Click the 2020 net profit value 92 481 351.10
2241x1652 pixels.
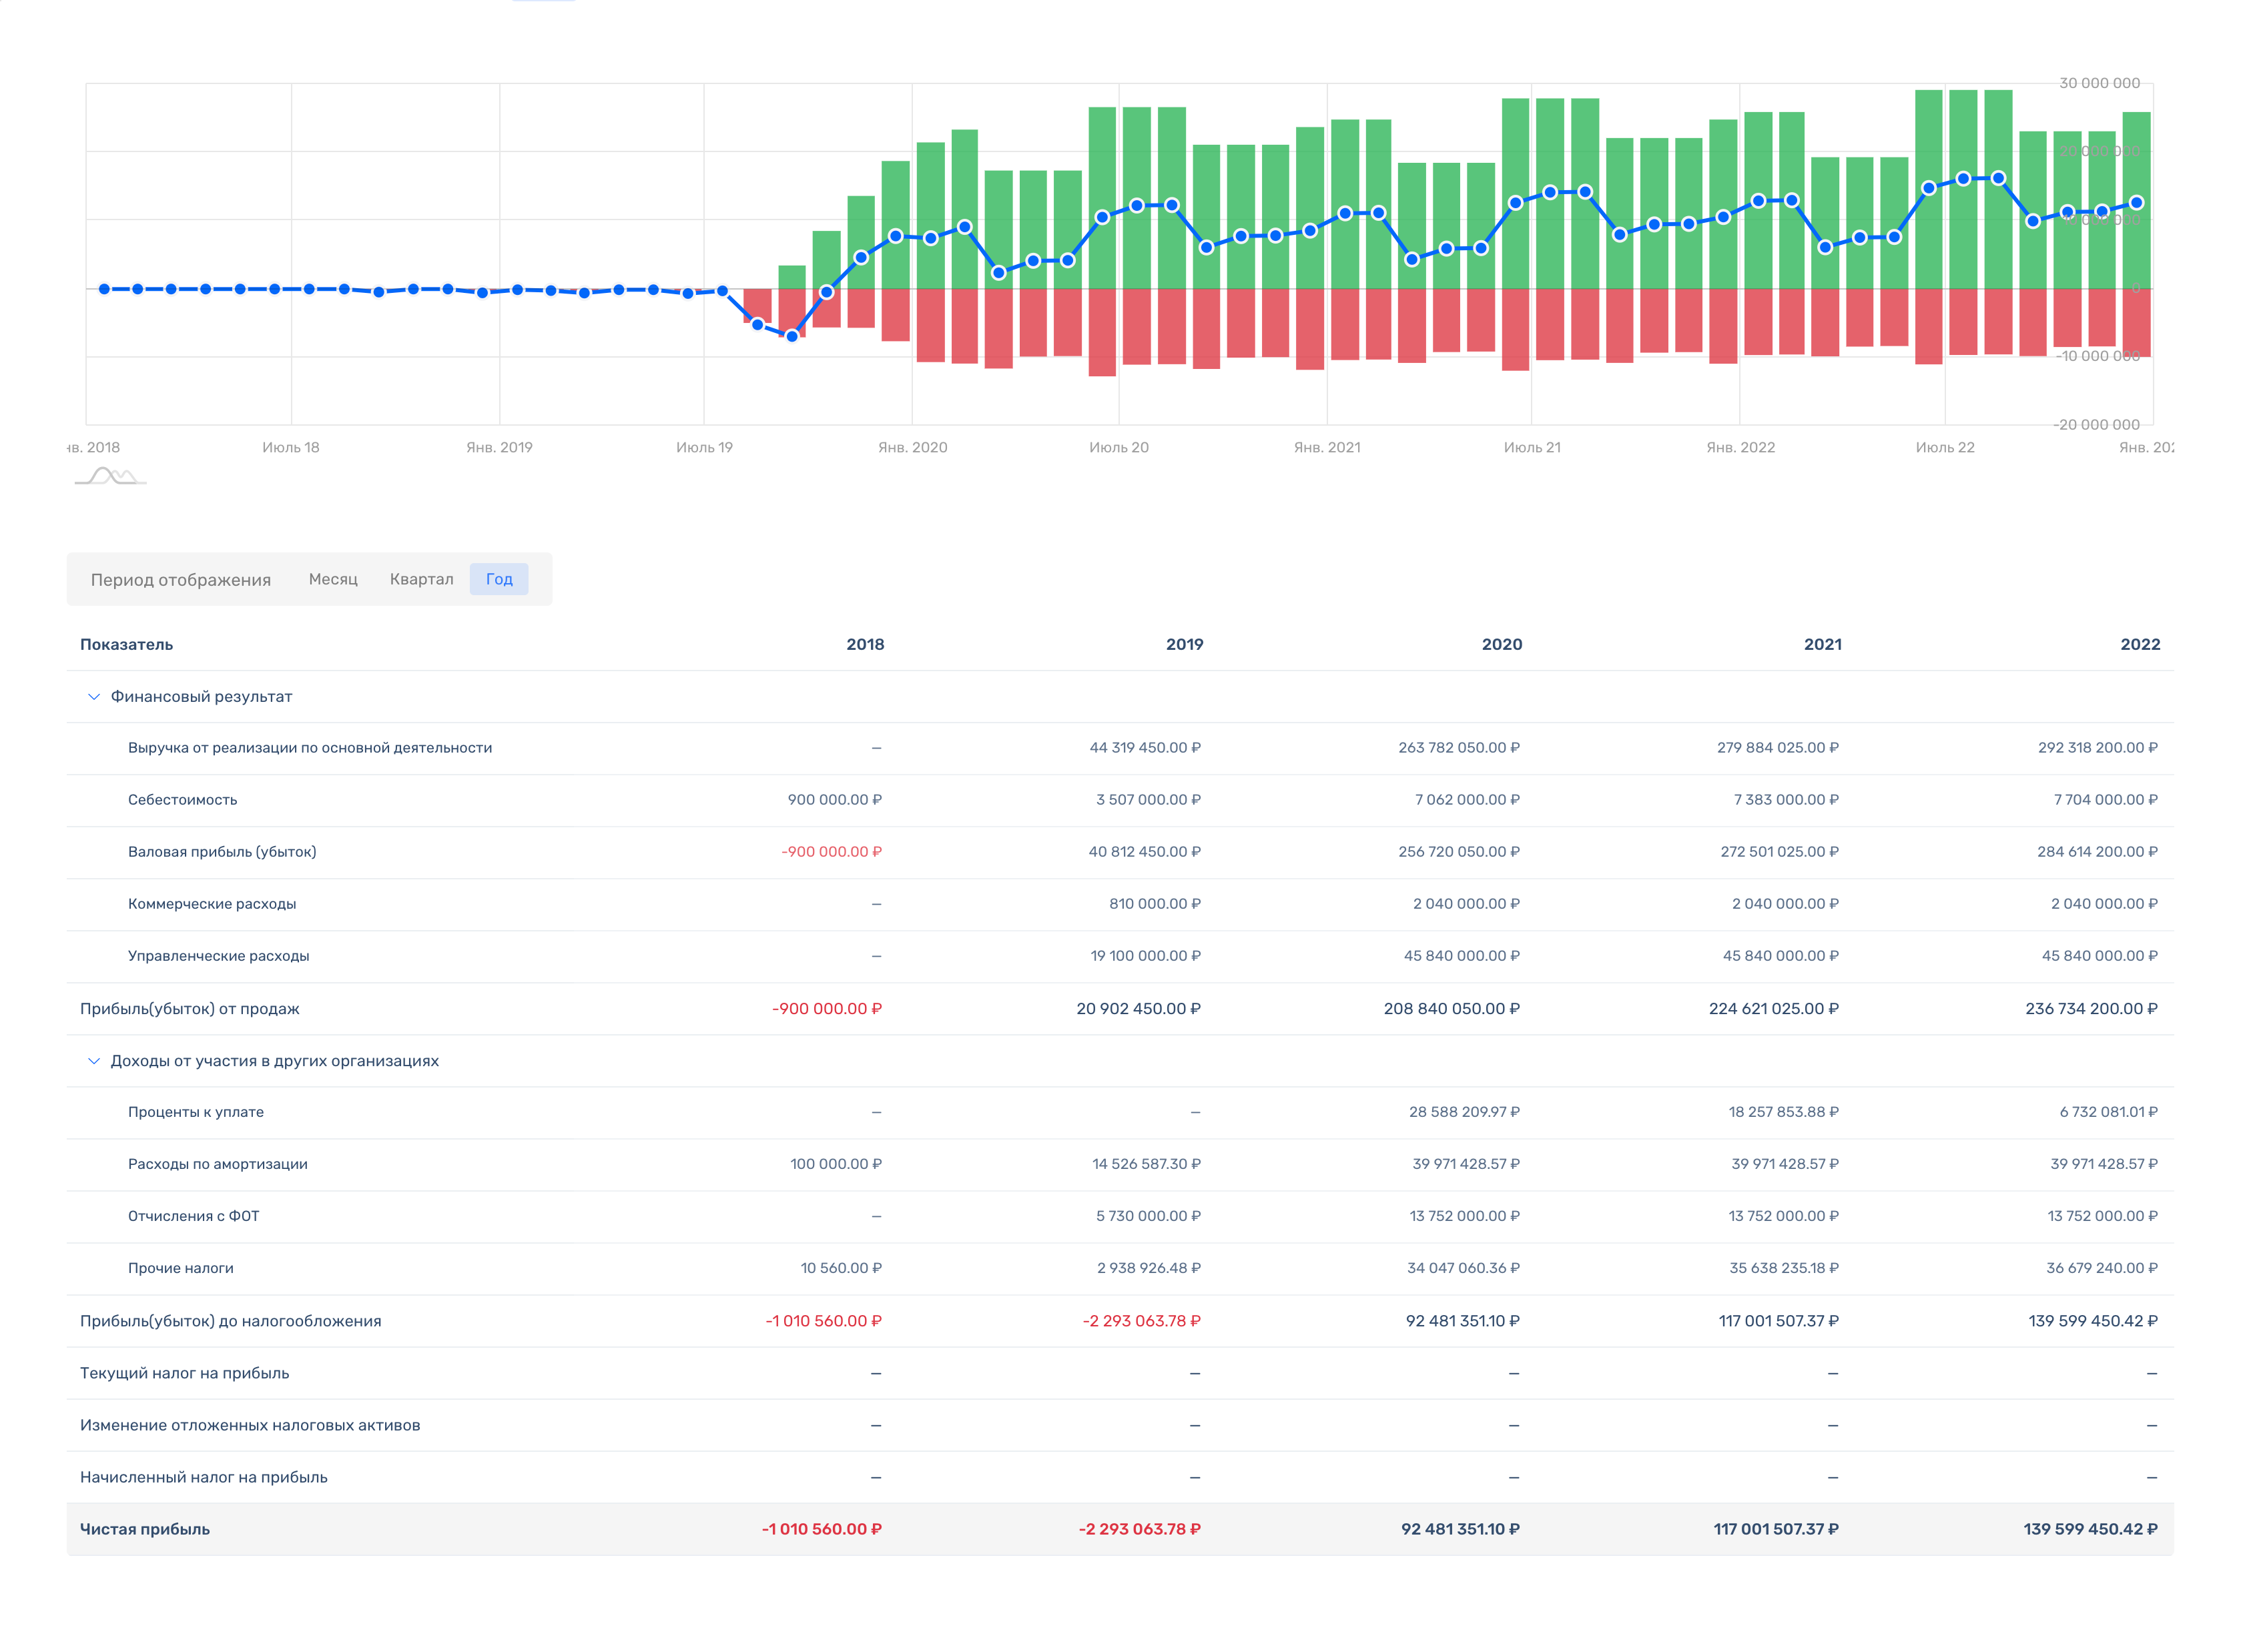tap(1460, 1530)
